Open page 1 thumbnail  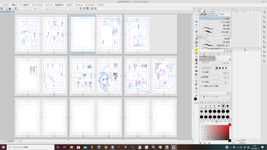coord(138,34)
